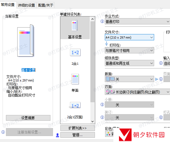Open the 版面 dropdown set to 关
Image resolution: width=170 pixels, height=142 pixels.
[x=129, y=79]
